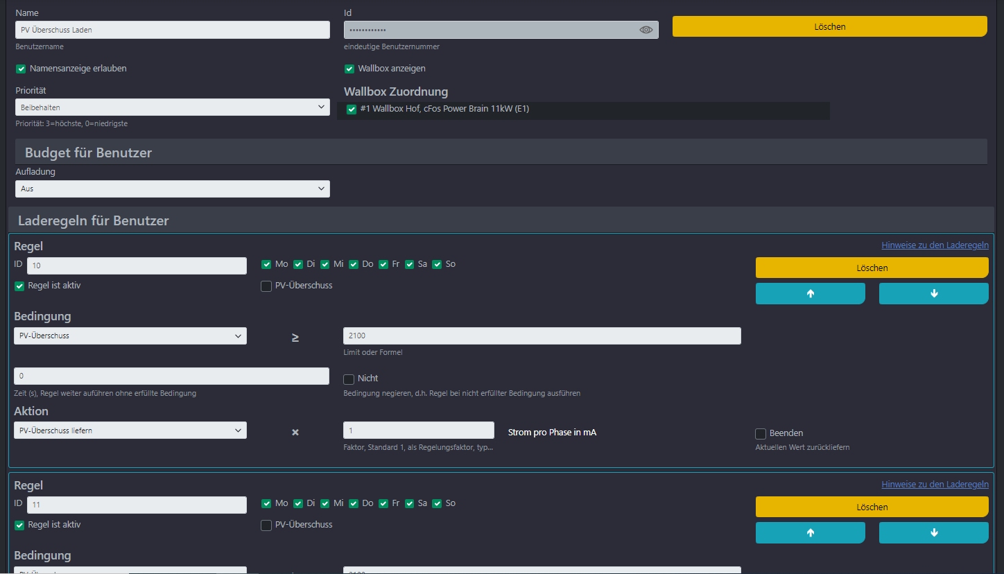Image resolution: width=1004 pixels, height=574 pixels.
Task: Toggle the Wallbox anzeigen checkbox
Action: pos(349,69)
